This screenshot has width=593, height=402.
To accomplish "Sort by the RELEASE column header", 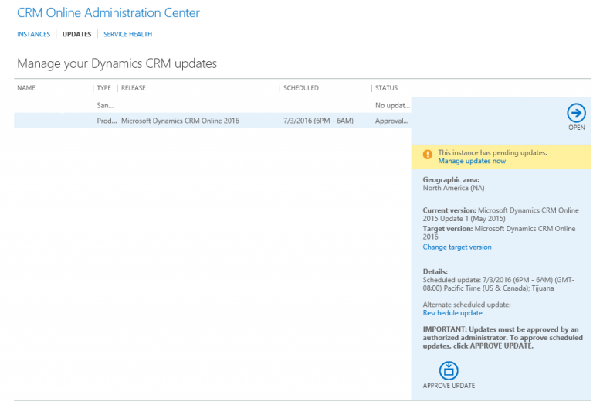I will click(133, 88).
